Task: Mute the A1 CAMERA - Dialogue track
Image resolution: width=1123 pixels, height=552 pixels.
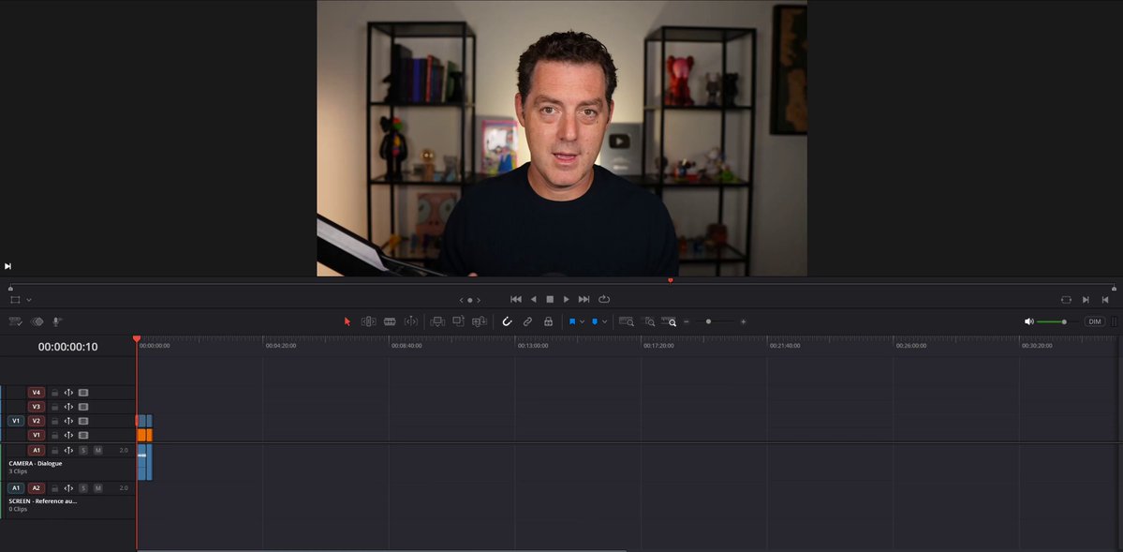Action: [x=98, y=450]
